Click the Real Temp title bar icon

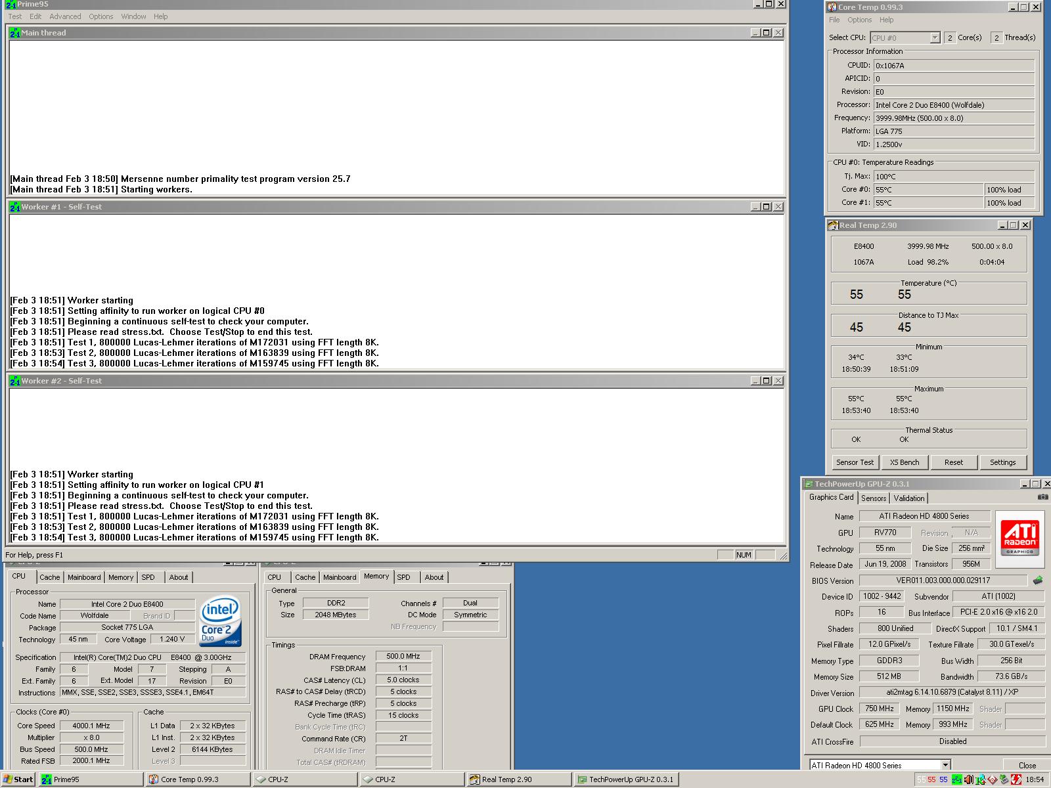click(833, 225)
